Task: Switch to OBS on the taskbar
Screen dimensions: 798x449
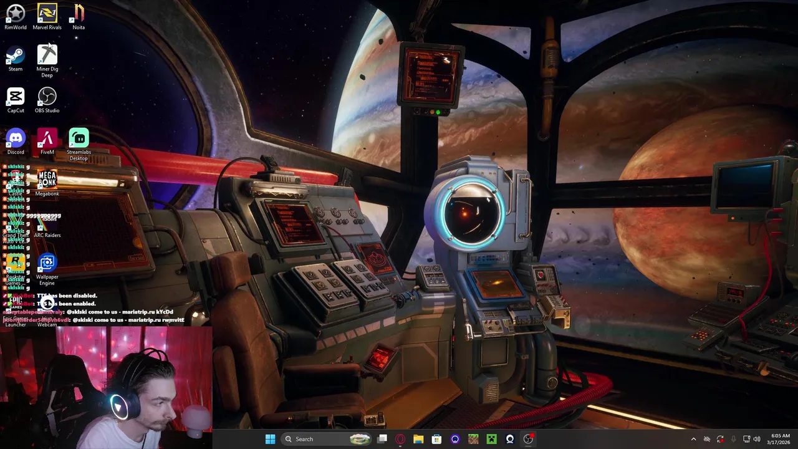Action: (528, 439)
